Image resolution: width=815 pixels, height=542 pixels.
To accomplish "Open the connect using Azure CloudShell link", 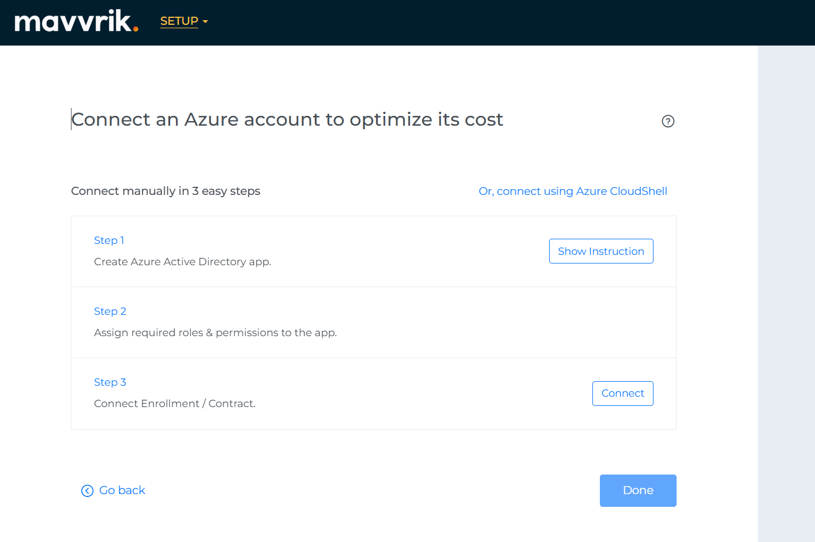I will click(x=573, y=191).
